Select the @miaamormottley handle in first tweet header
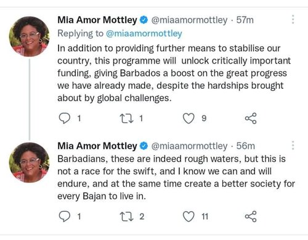Viewport: 308px width, 240px height. [x=189, y=20]
